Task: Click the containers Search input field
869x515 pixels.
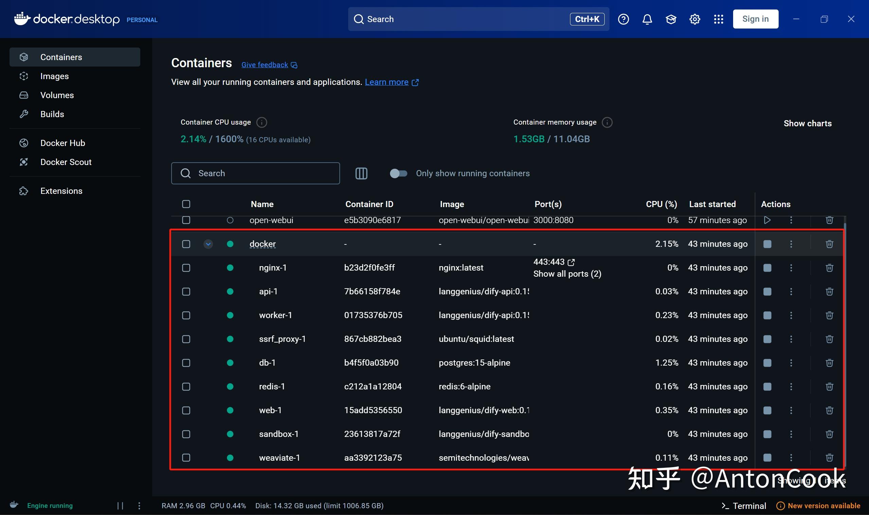Action: [264, 173]
